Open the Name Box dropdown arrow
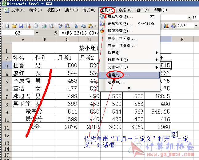Screen dimensions: 199x160 pos(37,33)
